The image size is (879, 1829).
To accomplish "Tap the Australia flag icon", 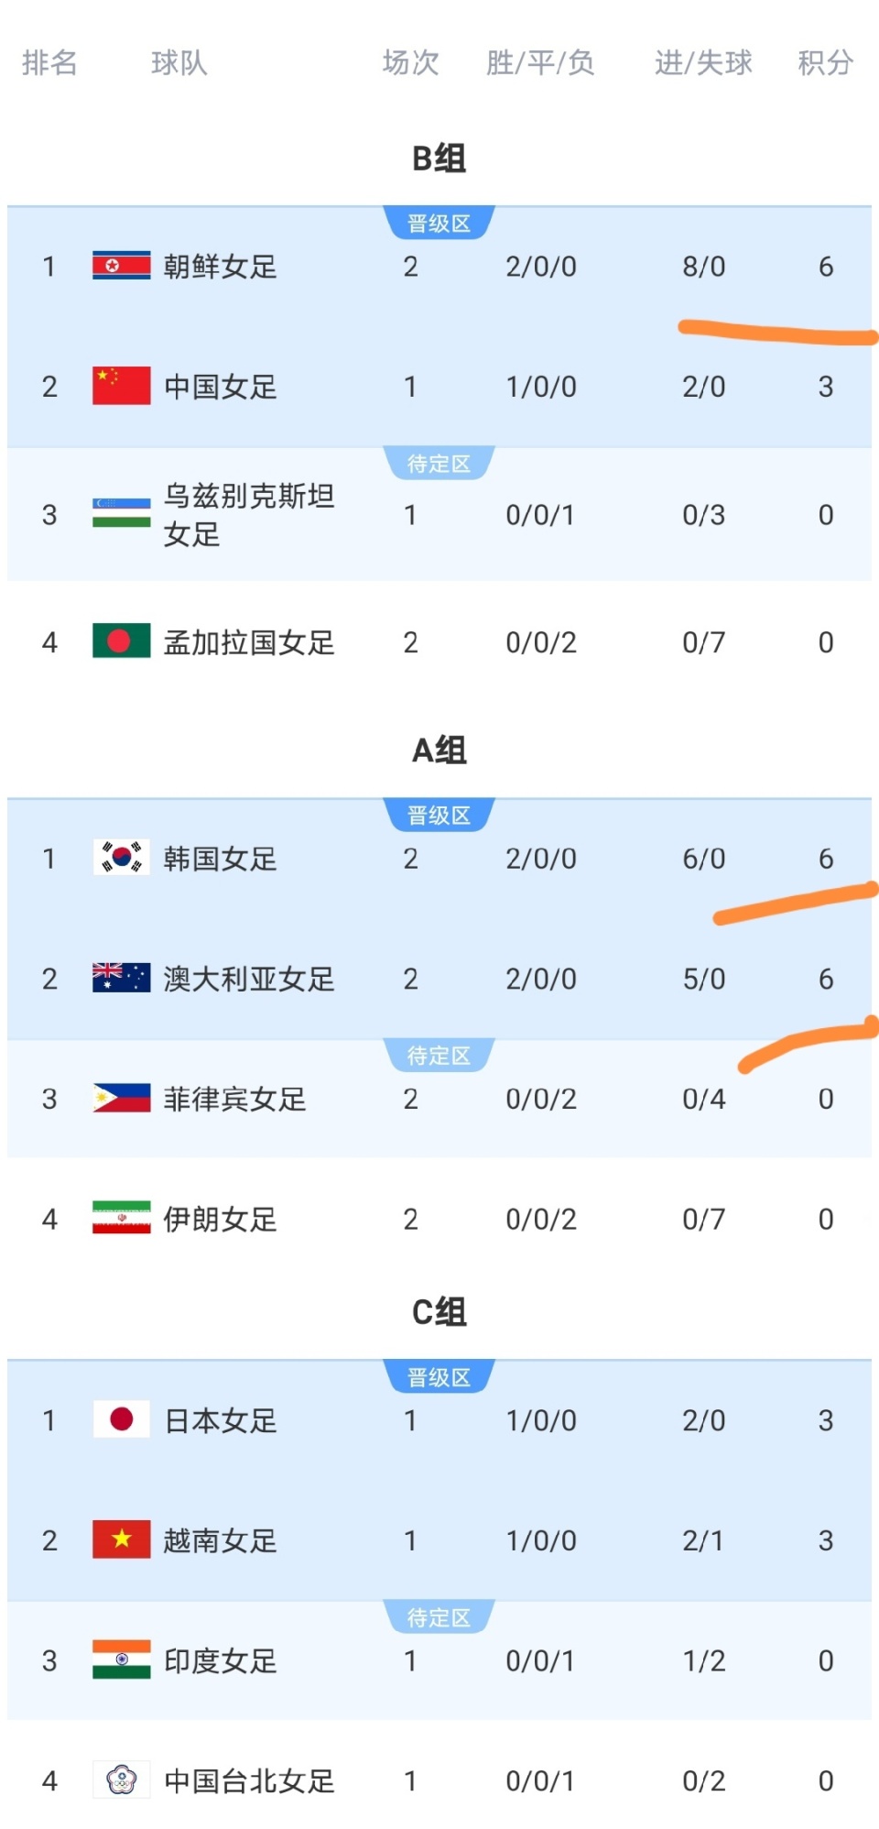I will pyautogui.click(x=121, y=978).
